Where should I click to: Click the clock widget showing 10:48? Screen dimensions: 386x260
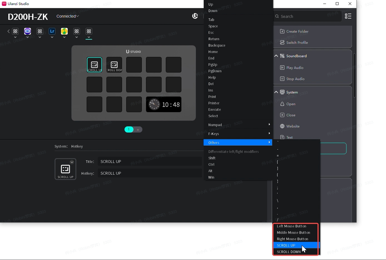pos(164,105)
